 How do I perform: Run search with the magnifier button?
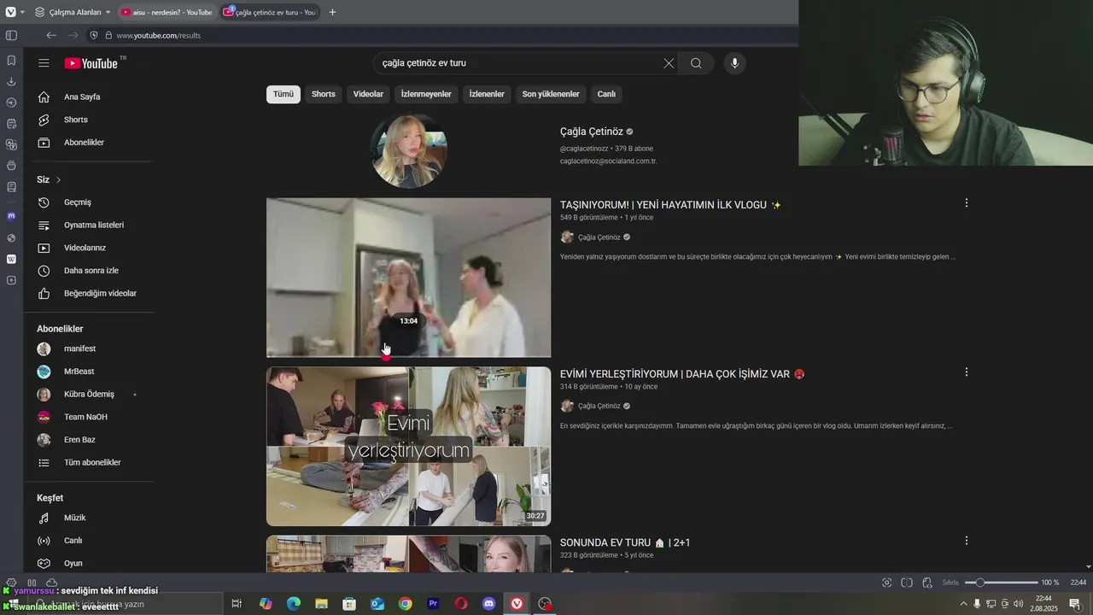[x=696, y=62]
